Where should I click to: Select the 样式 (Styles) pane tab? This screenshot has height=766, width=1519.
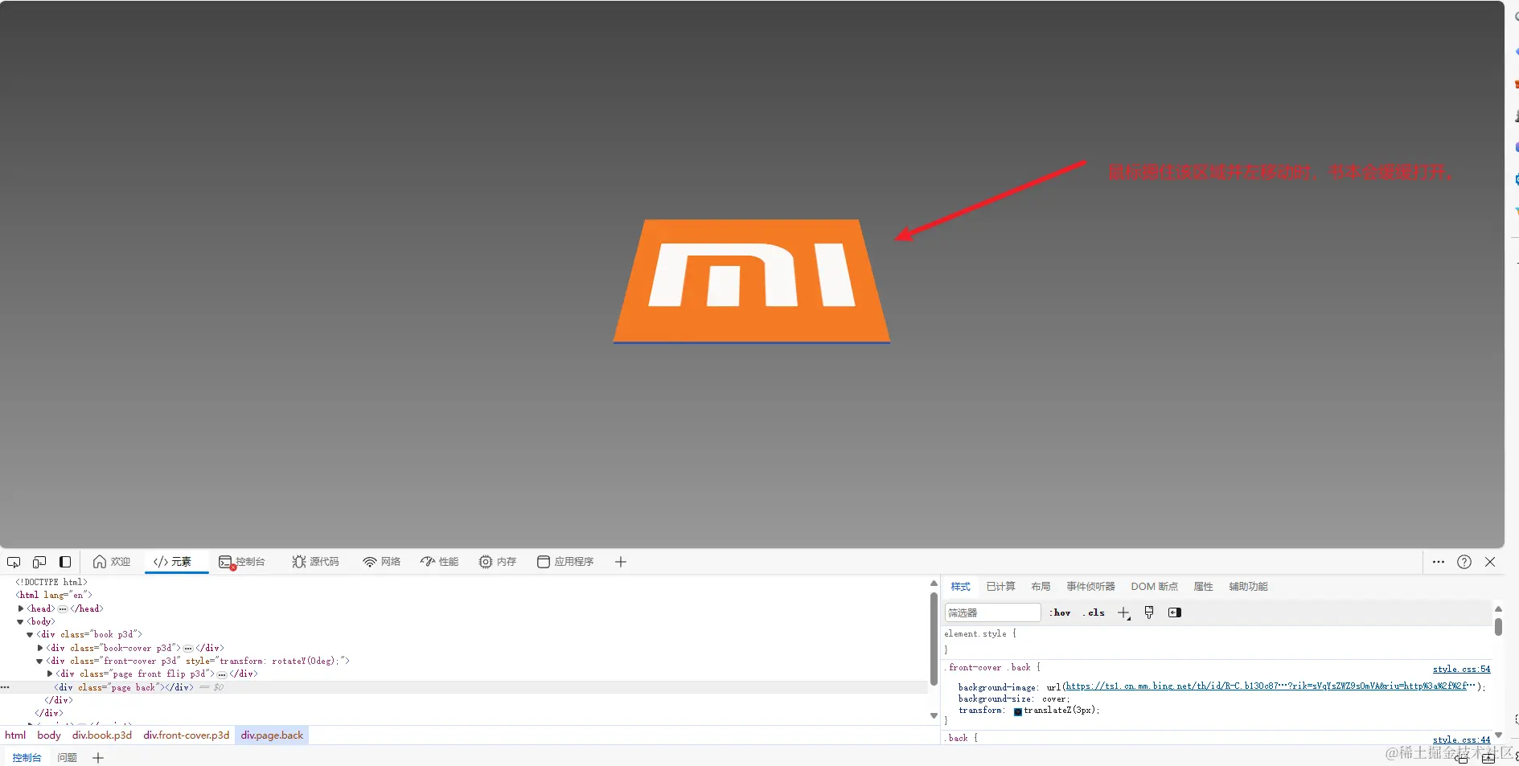pyautogui.click(x=960, y=587)
